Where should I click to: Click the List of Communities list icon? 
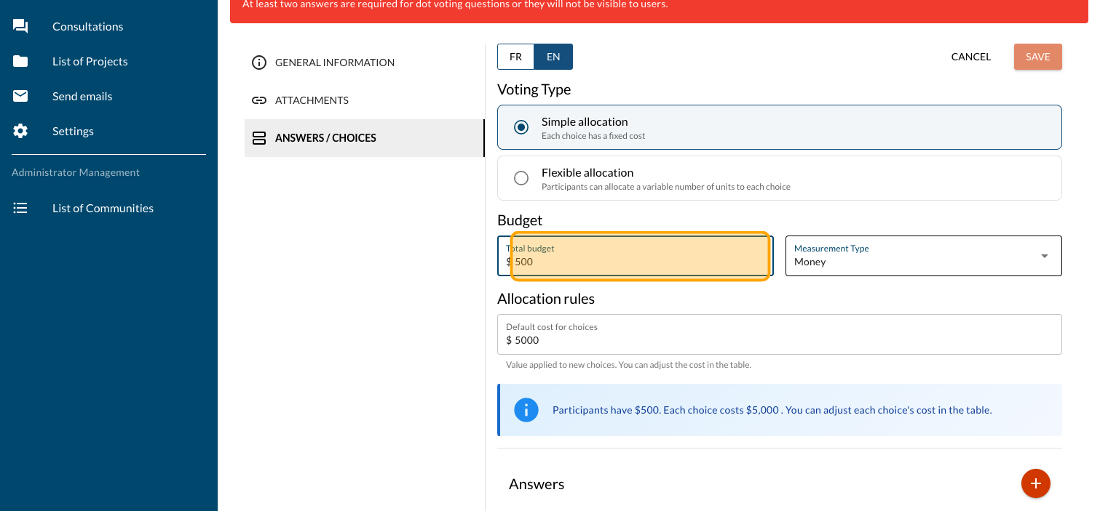click(x=20, y=209)
